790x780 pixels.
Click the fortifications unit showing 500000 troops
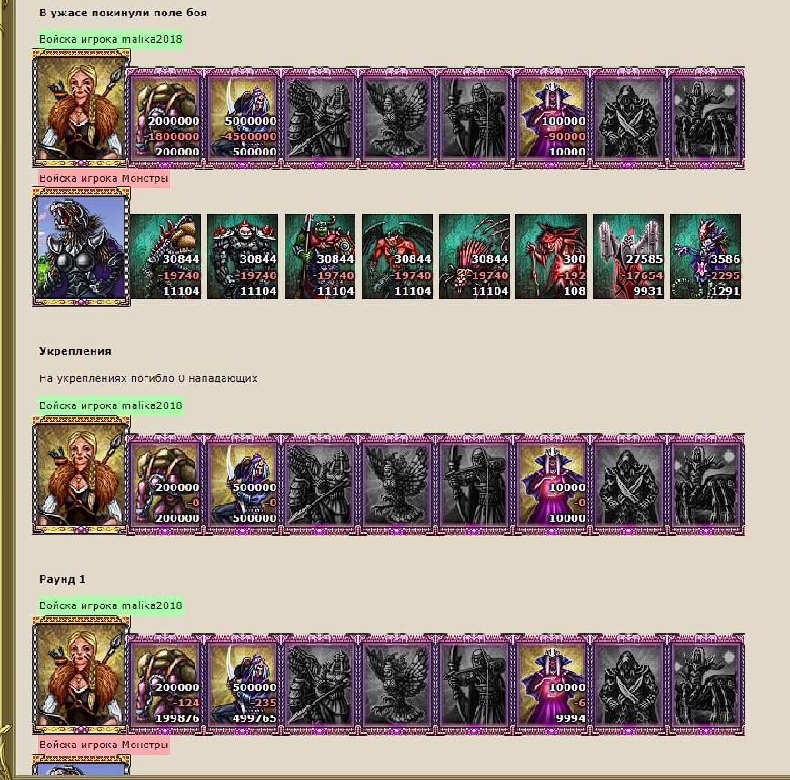click(x=243, y=485)
